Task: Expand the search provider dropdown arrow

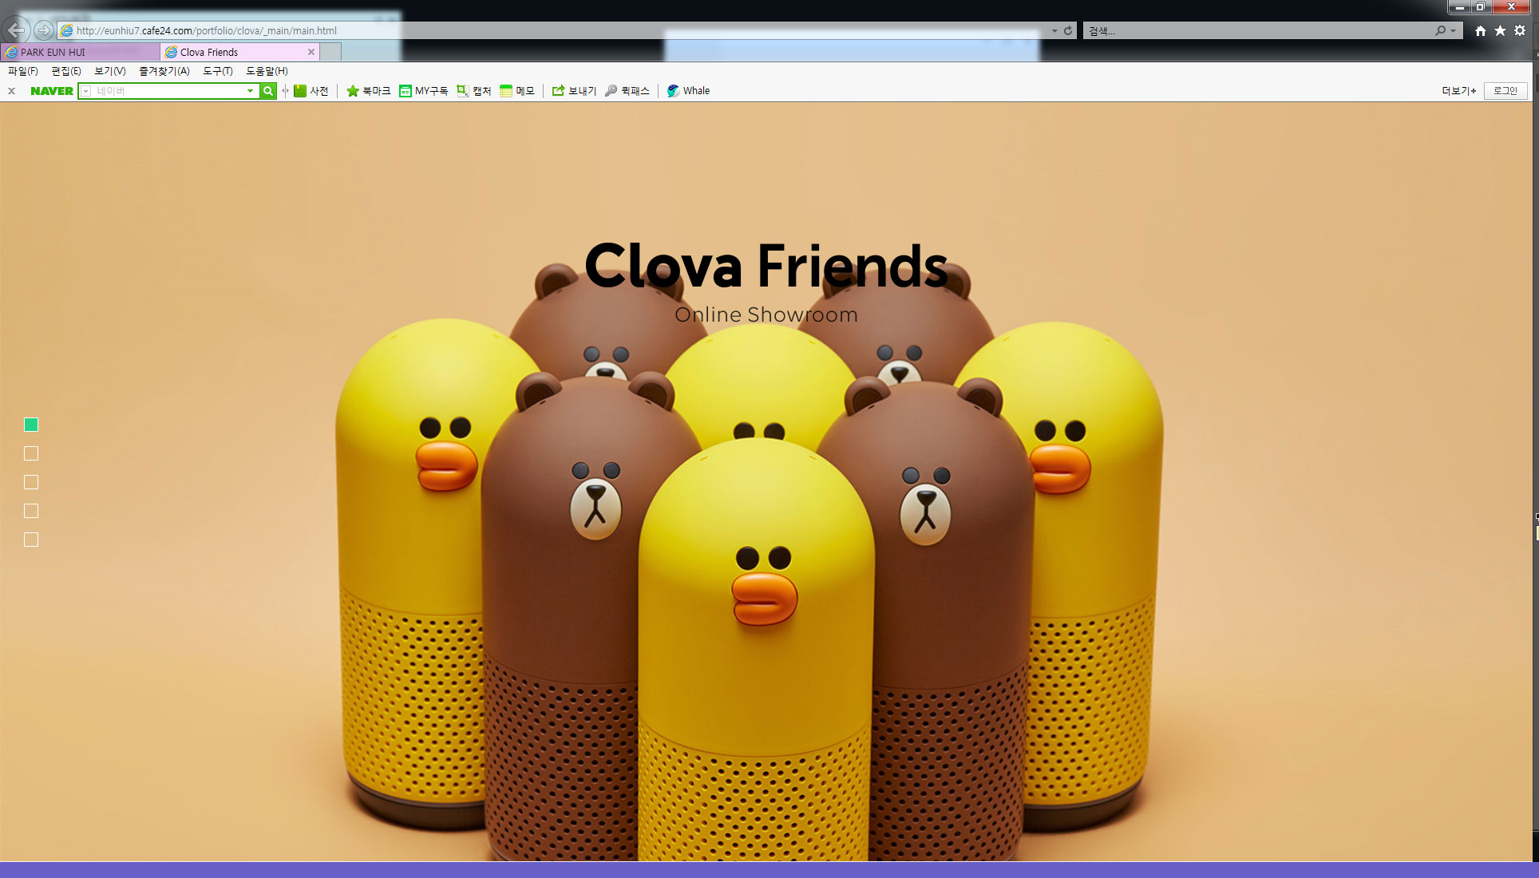Action: pos(1454,30)
